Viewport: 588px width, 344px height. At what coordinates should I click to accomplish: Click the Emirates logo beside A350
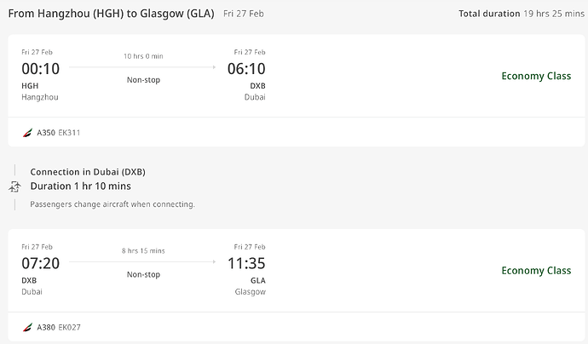click(x=28, y=133)
